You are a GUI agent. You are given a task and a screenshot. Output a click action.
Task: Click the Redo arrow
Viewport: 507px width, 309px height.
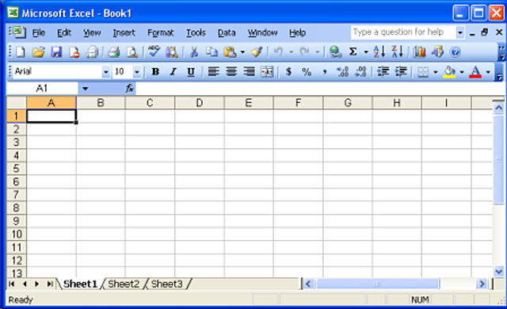(304, 51)
